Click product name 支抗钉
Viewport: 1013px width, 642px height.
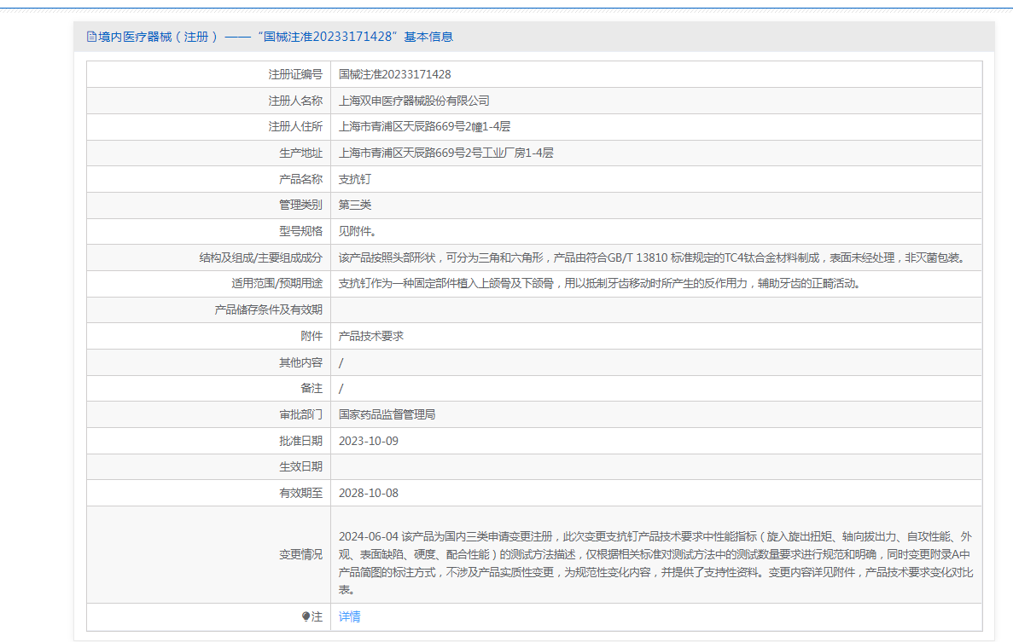(354, 179)
